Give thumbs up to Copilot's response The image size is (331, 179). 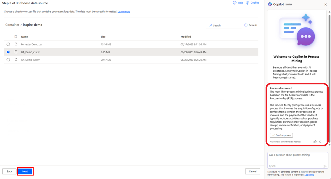click(315, 141)
